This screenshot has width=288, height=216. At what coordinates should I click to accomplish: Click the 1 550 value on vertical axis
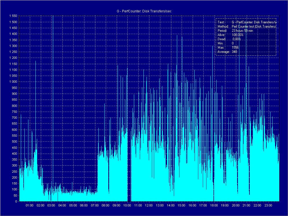(13, 16)
